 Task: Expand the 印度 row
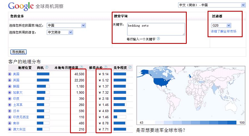pos(10,99)
